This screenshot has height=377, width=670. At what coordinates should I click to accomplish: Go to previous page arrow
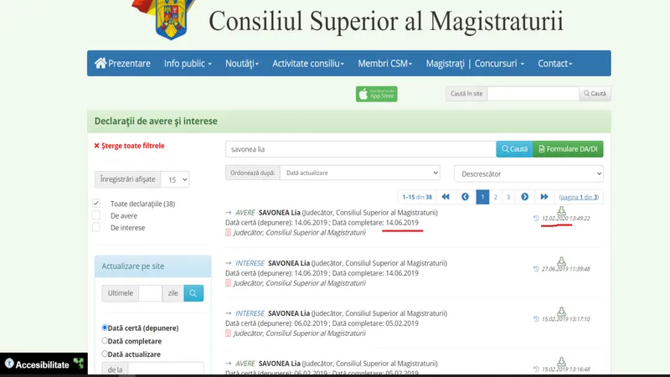click(465, 197)
